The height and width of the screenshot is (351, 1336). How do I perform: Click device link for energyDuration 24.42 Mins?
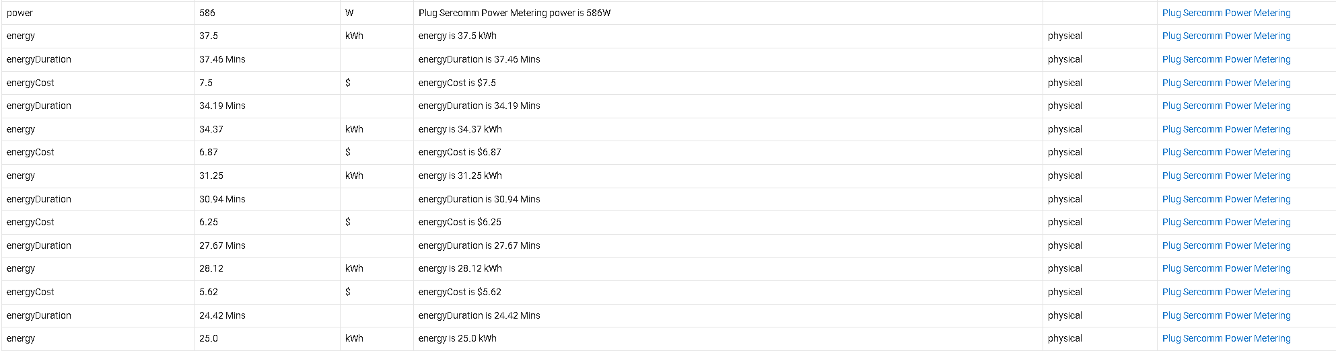tap(1226, 315)
